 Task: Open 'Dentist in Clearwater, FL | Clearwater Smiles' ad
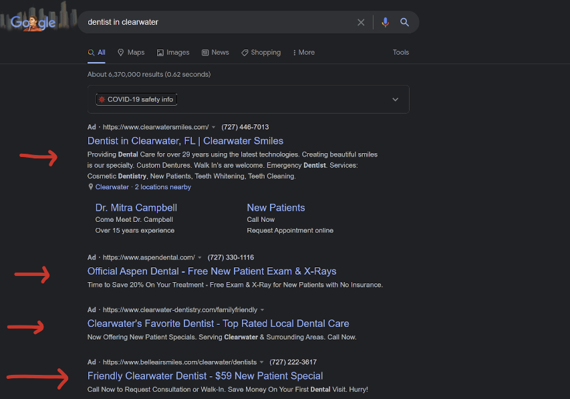[185, 141]
